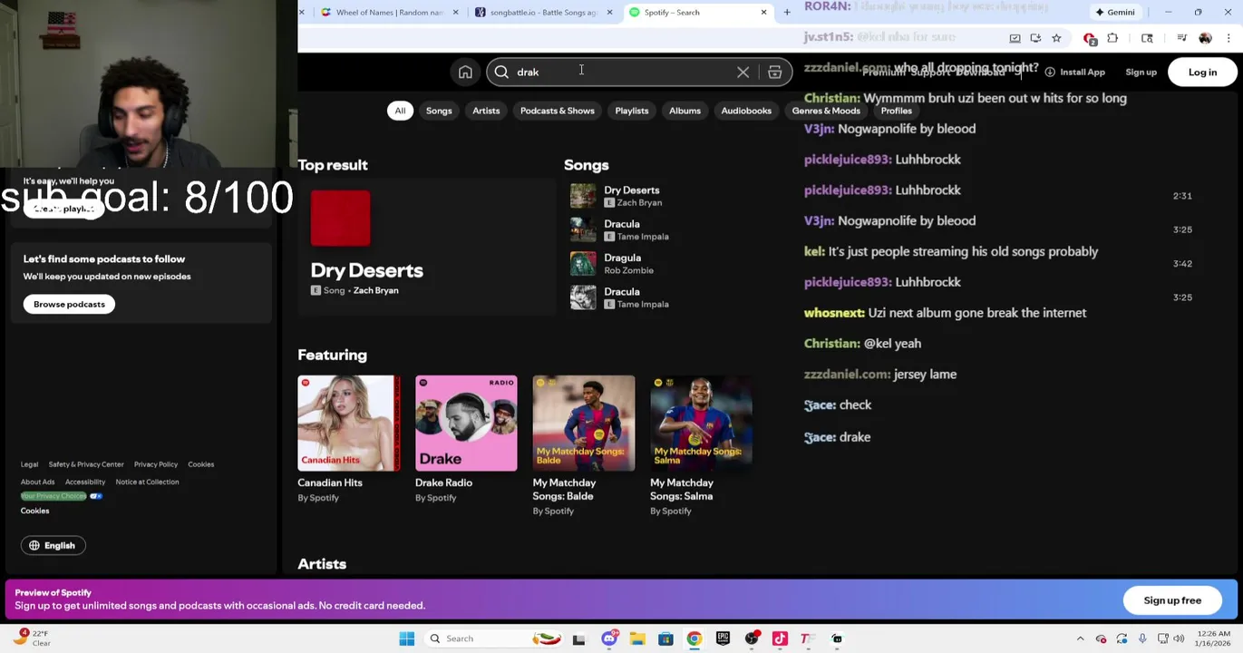Image resolution: width=1243 pixels, height=653 pixels.
Task: Open the media controls icon in toolbar
Action: click(1181, 38)
